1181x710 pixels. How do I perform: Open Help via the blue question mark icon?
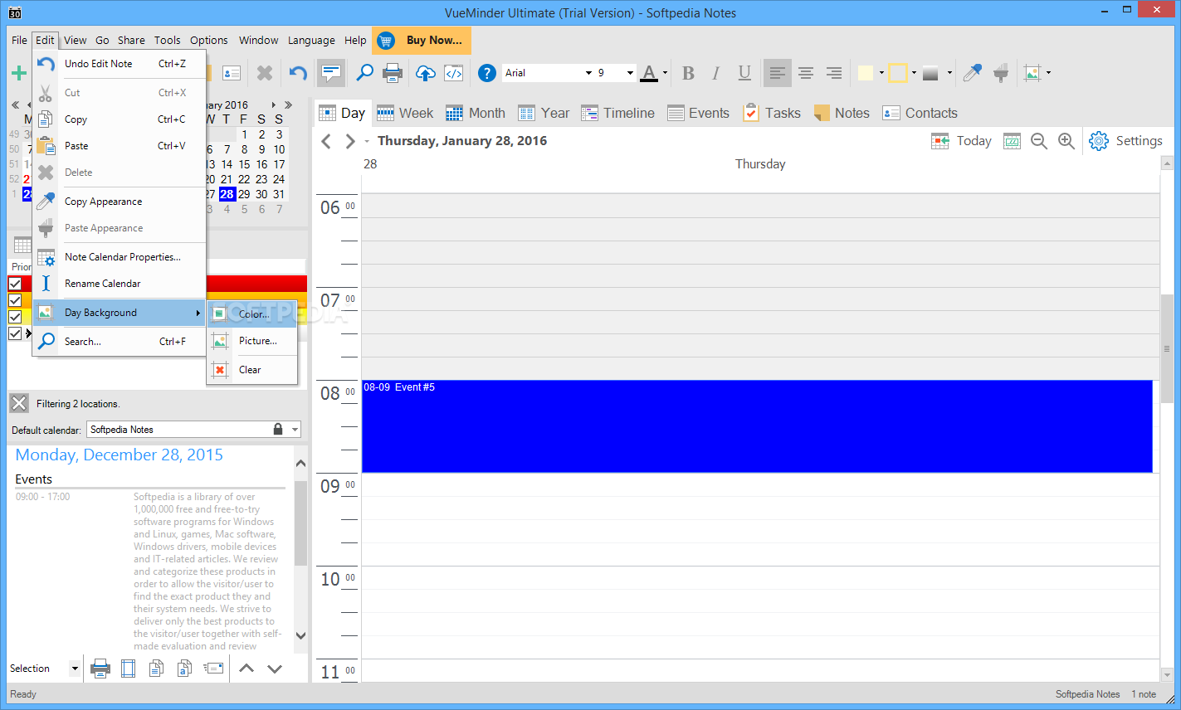[487, 73]
